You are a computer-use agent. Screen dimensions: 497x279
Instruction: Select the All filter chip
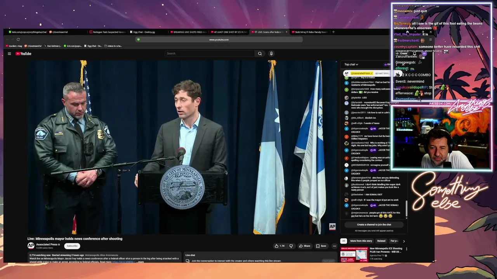click(x=343, y=241)
